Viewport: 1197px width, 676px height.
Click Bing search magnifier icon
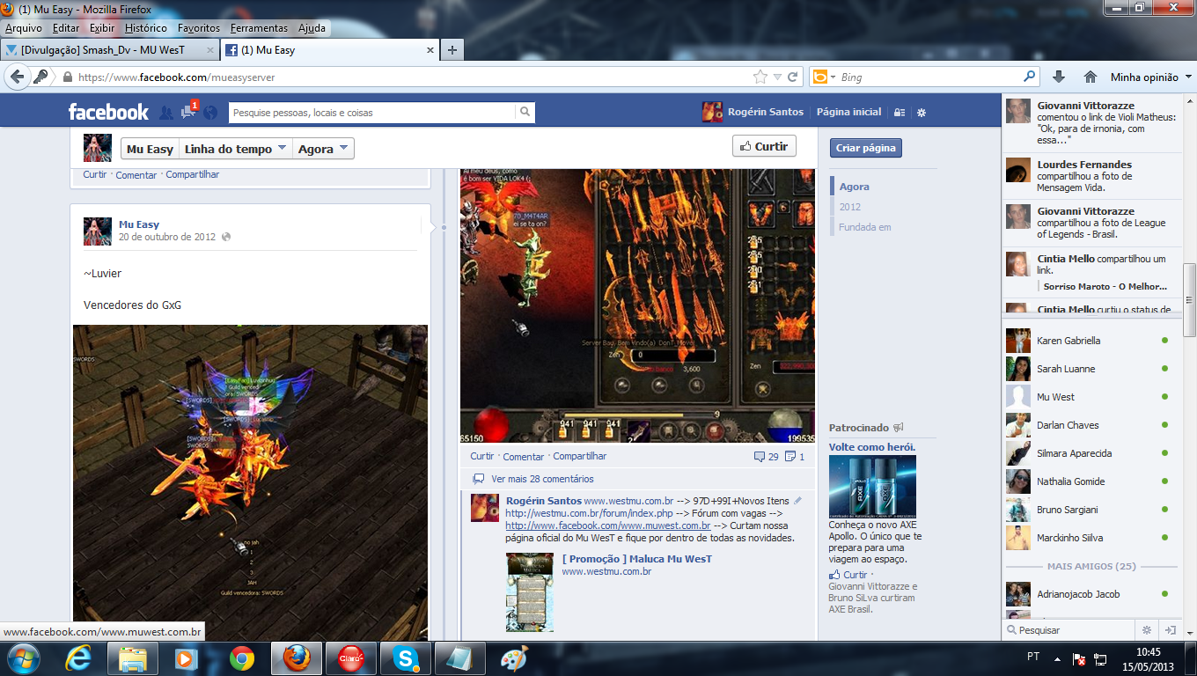coord(1029,77)
